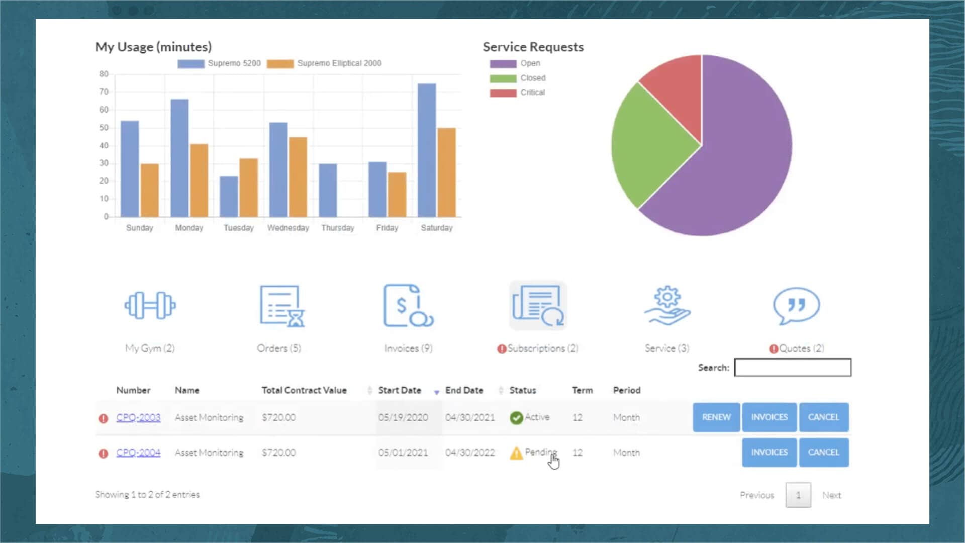This screenshot has width=965, height=543.
Task: Click the alert icon beside CPO-2003
Action: [x=103, y=417]
